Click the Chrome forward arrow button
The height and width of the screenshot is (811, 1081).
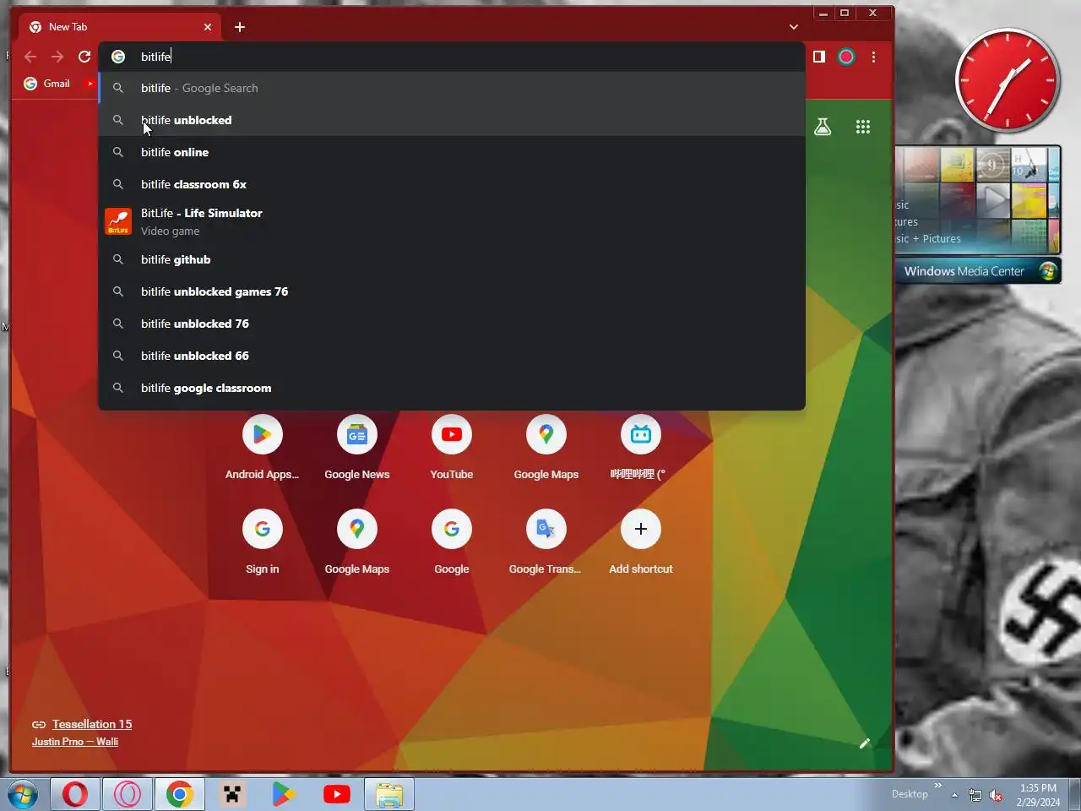[x=57, y=57]
